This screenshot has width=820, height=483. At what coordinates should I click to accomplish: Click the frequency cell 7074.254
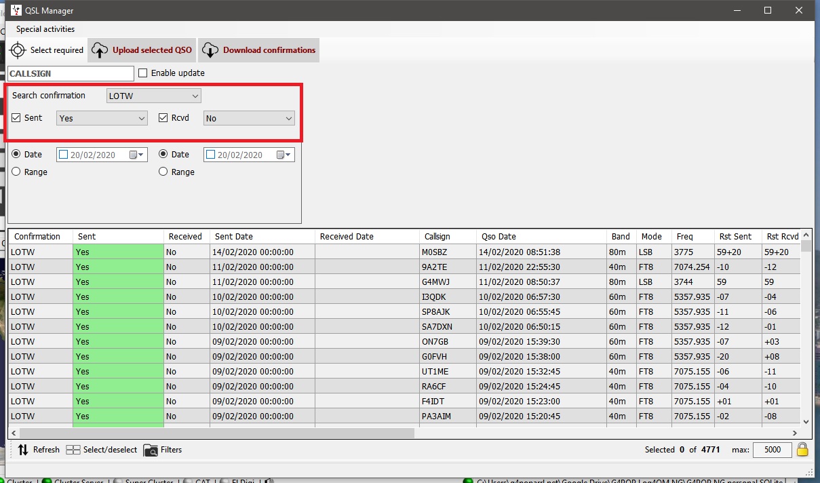(x=693, y=267)
